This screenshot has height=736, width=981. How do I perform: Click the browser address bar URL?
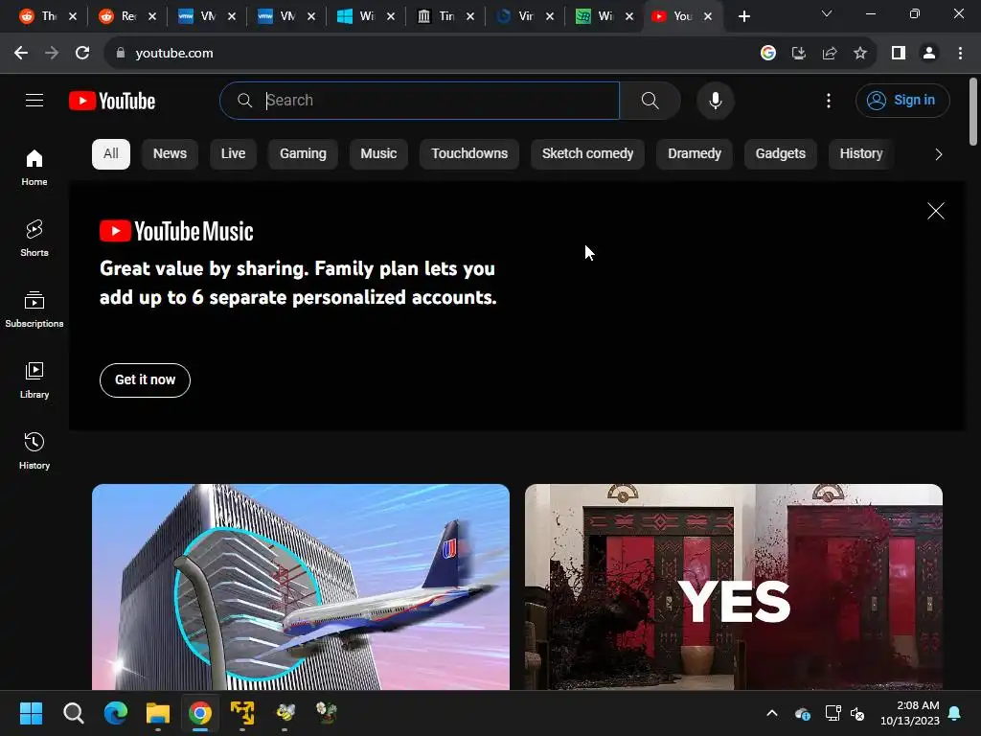(x=174, y=54)
